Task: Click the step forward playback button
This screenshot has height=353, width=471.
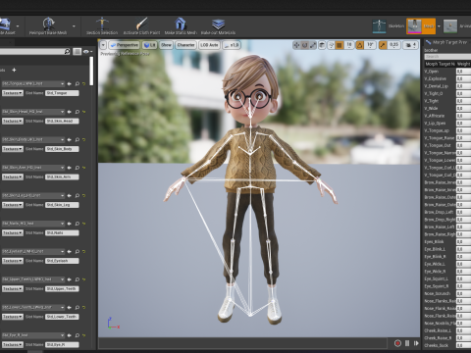Action: (416, 343)
